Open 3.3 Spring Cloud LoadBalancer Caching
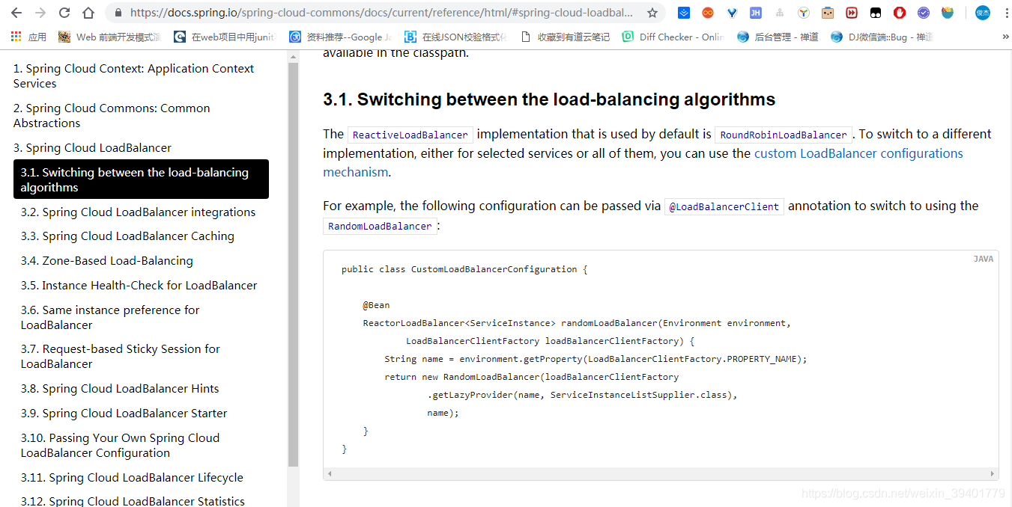Screen dimensions: 1012x507 (x=127, y=236)
